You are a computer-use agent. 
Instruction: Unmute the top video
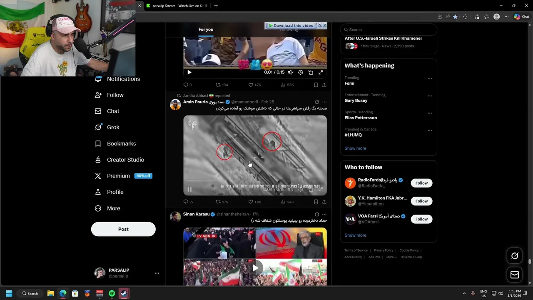pyautogui.click(x=291, y=72)
